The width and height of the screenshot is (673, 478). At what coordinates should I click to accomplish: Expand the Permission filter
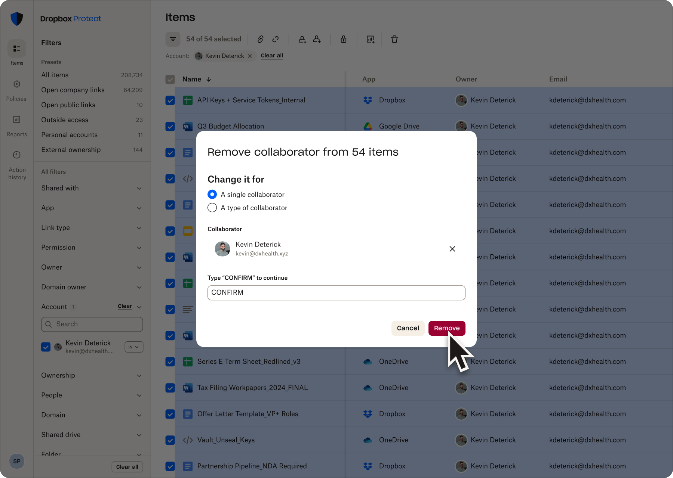click(92, 248)
